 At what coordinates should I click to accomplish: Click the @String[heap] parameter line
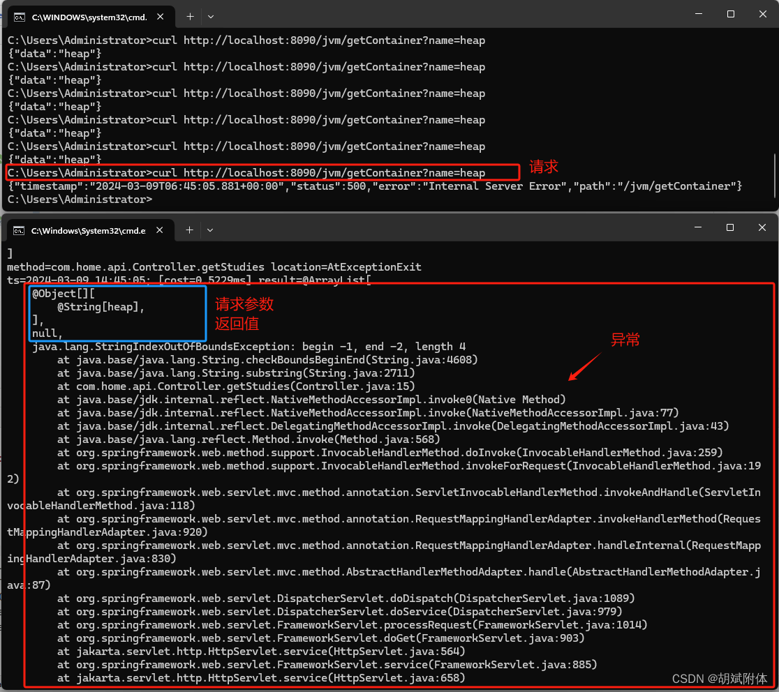(101, 307)
